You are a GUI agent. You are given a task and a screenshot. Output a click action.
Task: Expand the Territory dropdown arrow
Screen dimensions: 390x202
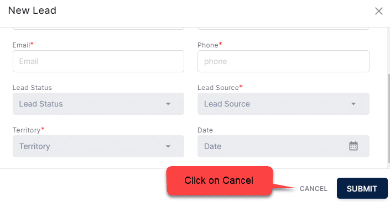click(x=168, y=146)
